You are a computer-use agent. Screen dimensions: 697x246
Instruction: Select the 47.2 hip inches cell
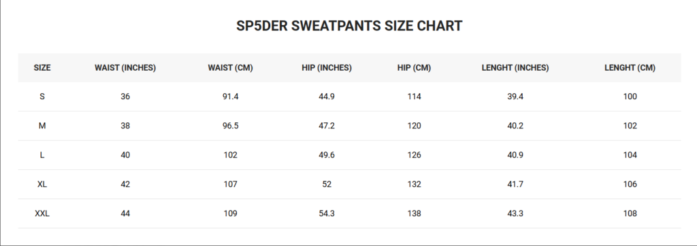[327, 126]
